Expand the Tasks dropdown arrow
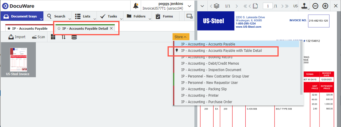Image resolution: width=341 pixels, height=127 pixels. [122, 19]
